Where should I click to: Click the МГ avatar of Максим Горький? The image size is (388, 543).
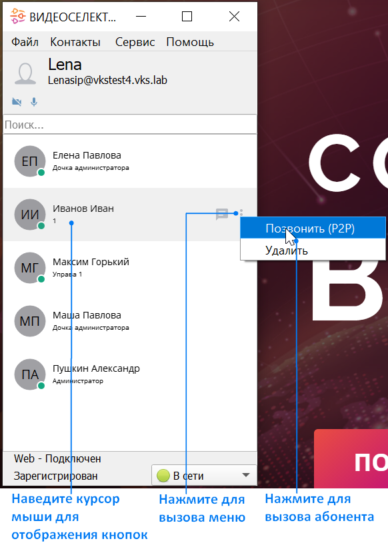pos(30,268)
